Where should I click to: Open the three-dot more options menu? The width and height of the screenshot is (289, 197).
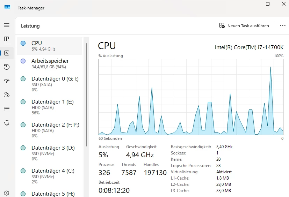pyautogui.click(x=283, y=26)
